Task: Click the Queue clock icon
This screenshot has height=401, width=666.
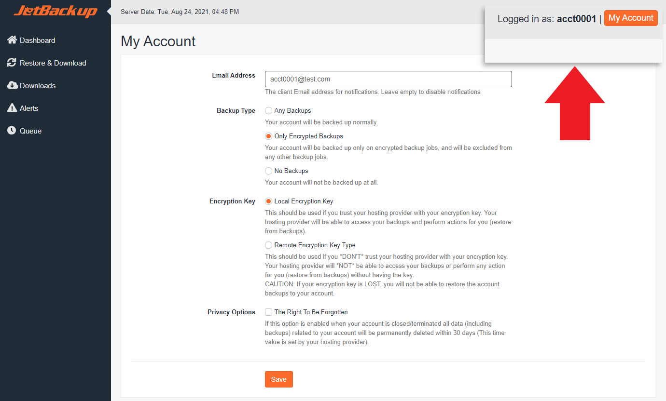Action: (x=12, y=131)
